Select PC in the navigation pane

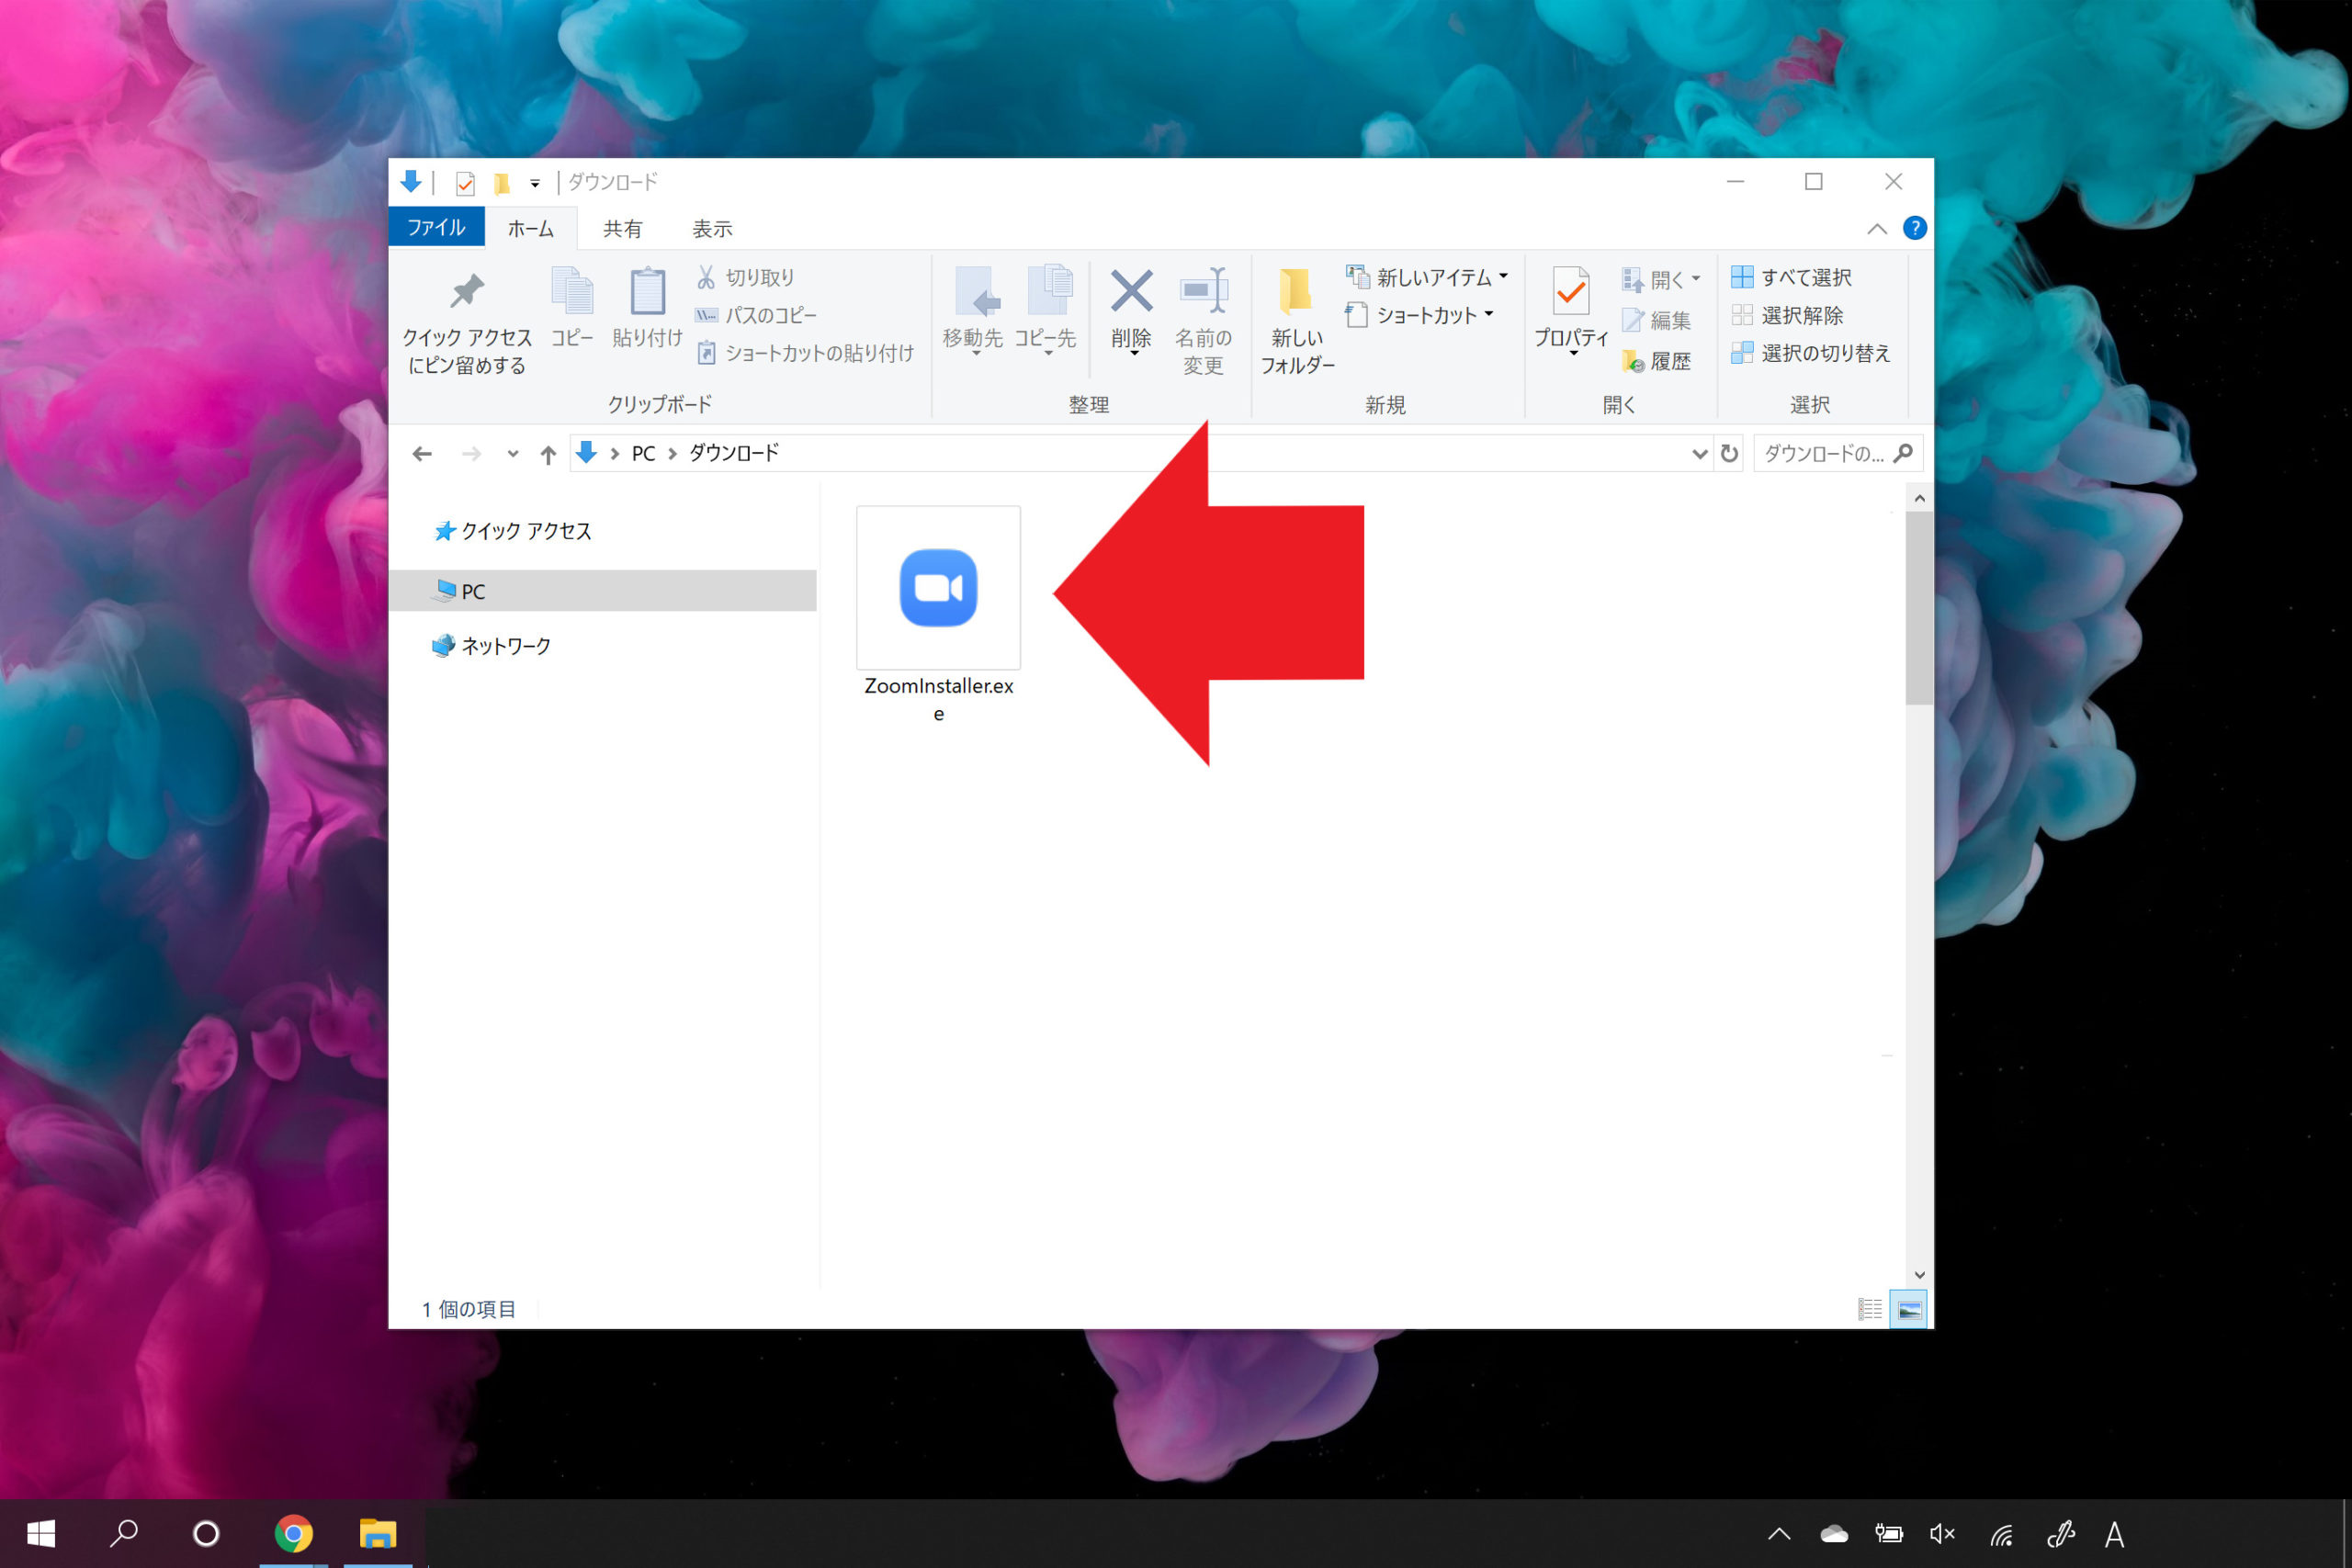point(473,591)
